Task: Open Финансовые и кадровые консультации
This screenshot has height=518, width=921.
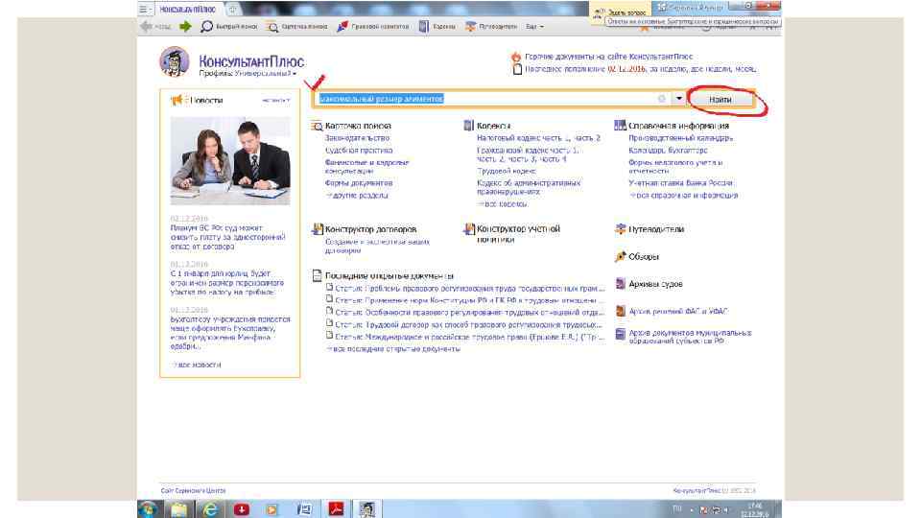Action: (x=366, y=167)
